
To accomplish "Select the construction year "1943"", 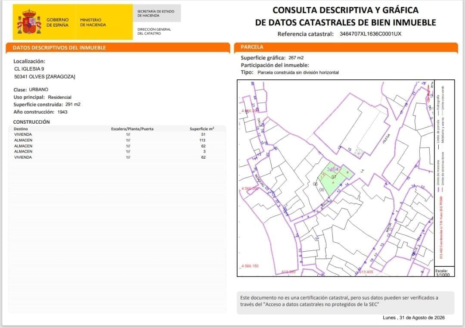I will [x=62, y=112].
